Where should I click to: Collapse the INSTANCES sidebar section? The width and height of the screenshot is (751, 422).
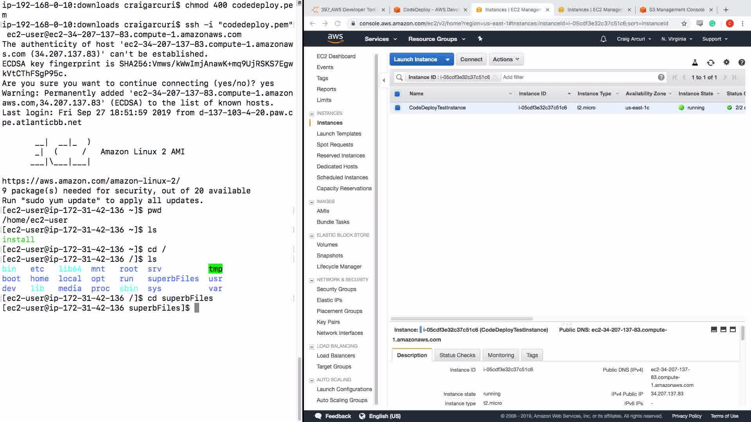(x=312, y=114)
